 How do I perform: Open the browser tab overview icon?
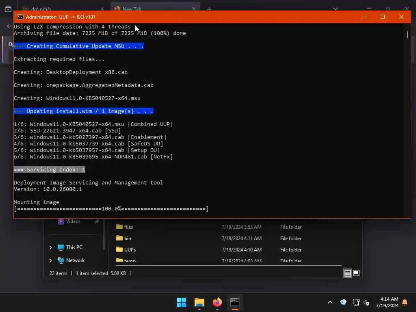coord(8,9)
